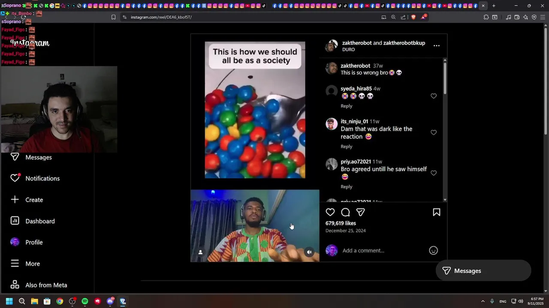Open the Windows Start menu
The width and height of the screenshot is (549, 308).
pyautogui.click(x=9, y=301)
